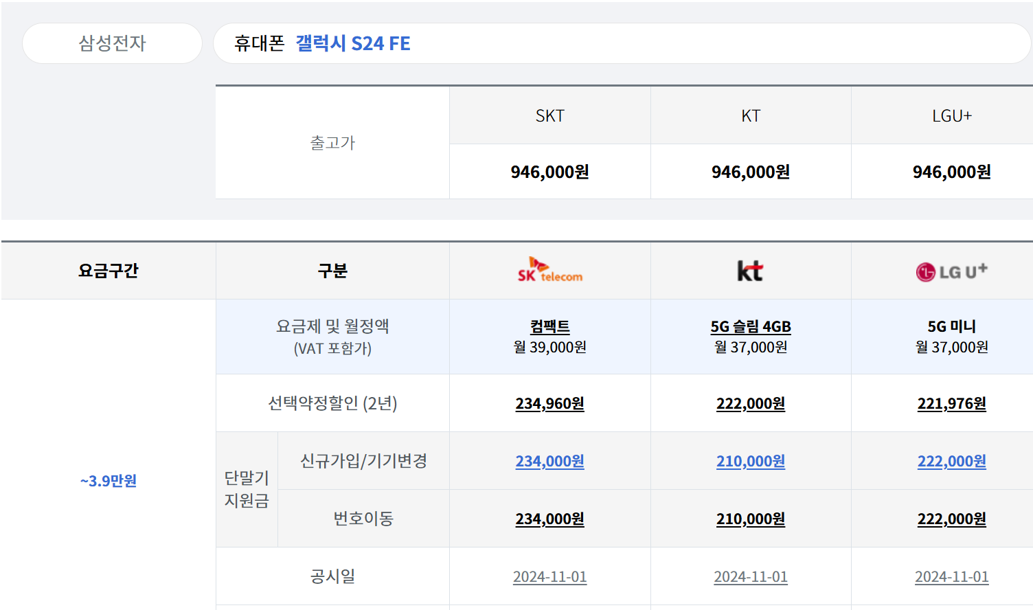
Task: Click the 요금제 및 월정액 row label
Action: click(x=332, y=326)
